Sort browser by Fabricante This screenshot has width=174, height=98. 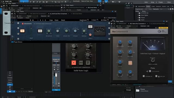click(x=156, y=9)
